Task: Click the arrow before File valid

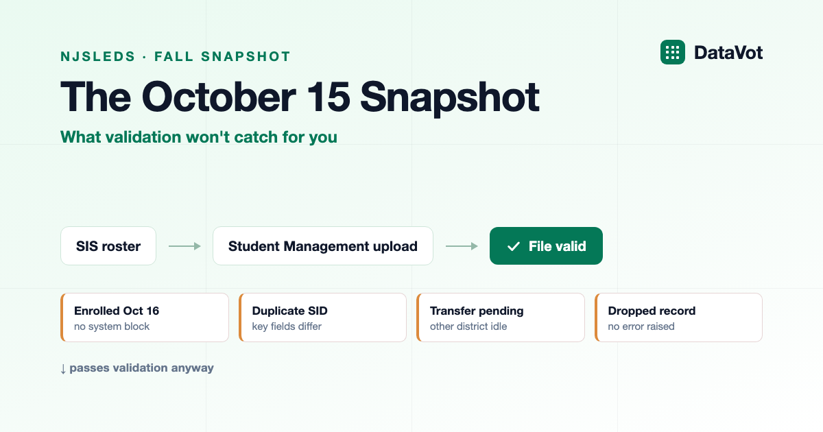Action: [462, 246]
